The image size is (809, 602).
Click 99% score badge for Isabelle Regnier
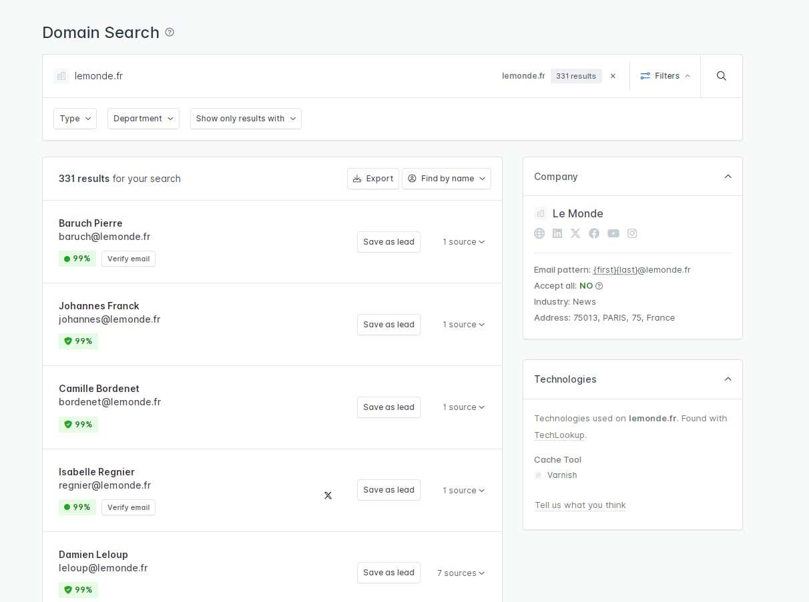77,507
